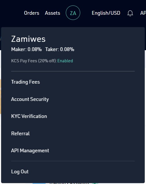The height and width of the screenshot is (184, 146).
Task: Click the ZA profile avatar circle
Action: [73, 13]
